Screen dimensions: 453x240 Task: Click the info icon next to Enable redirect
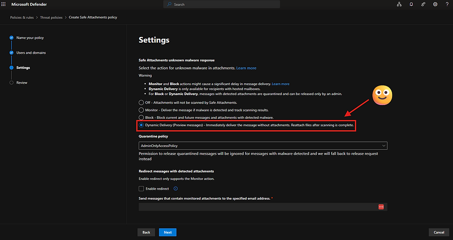(x=175, y=189)
